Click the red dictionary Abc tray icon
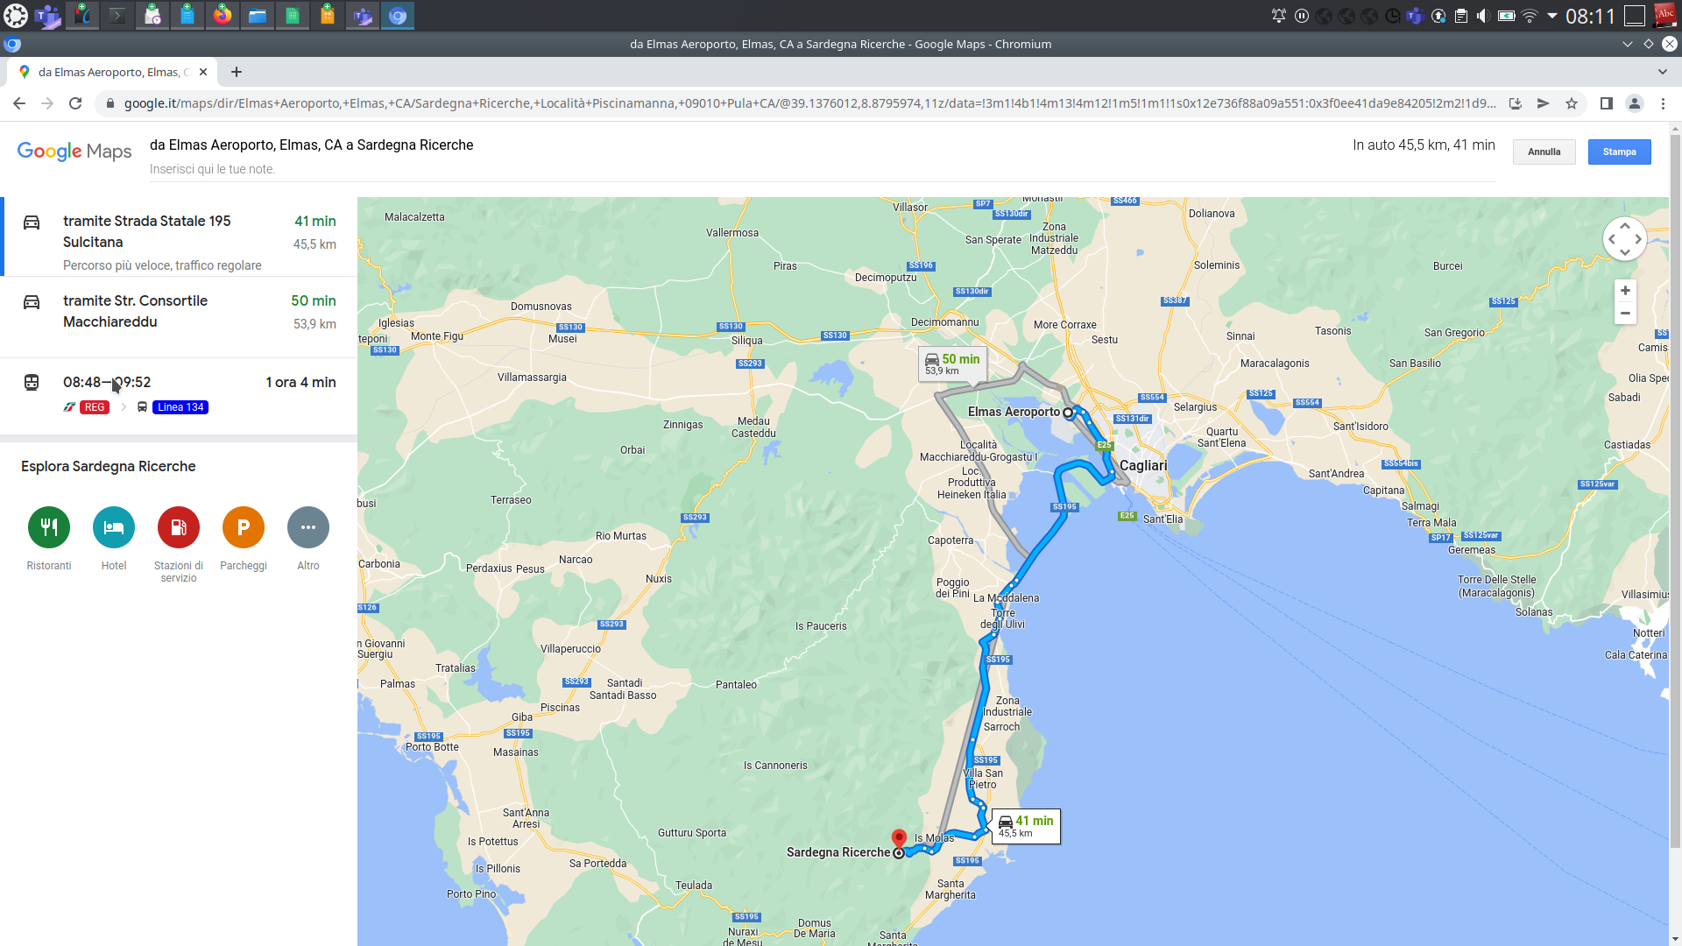The height and width of the screenshot is (946, 1682). tap(1665, 15)
